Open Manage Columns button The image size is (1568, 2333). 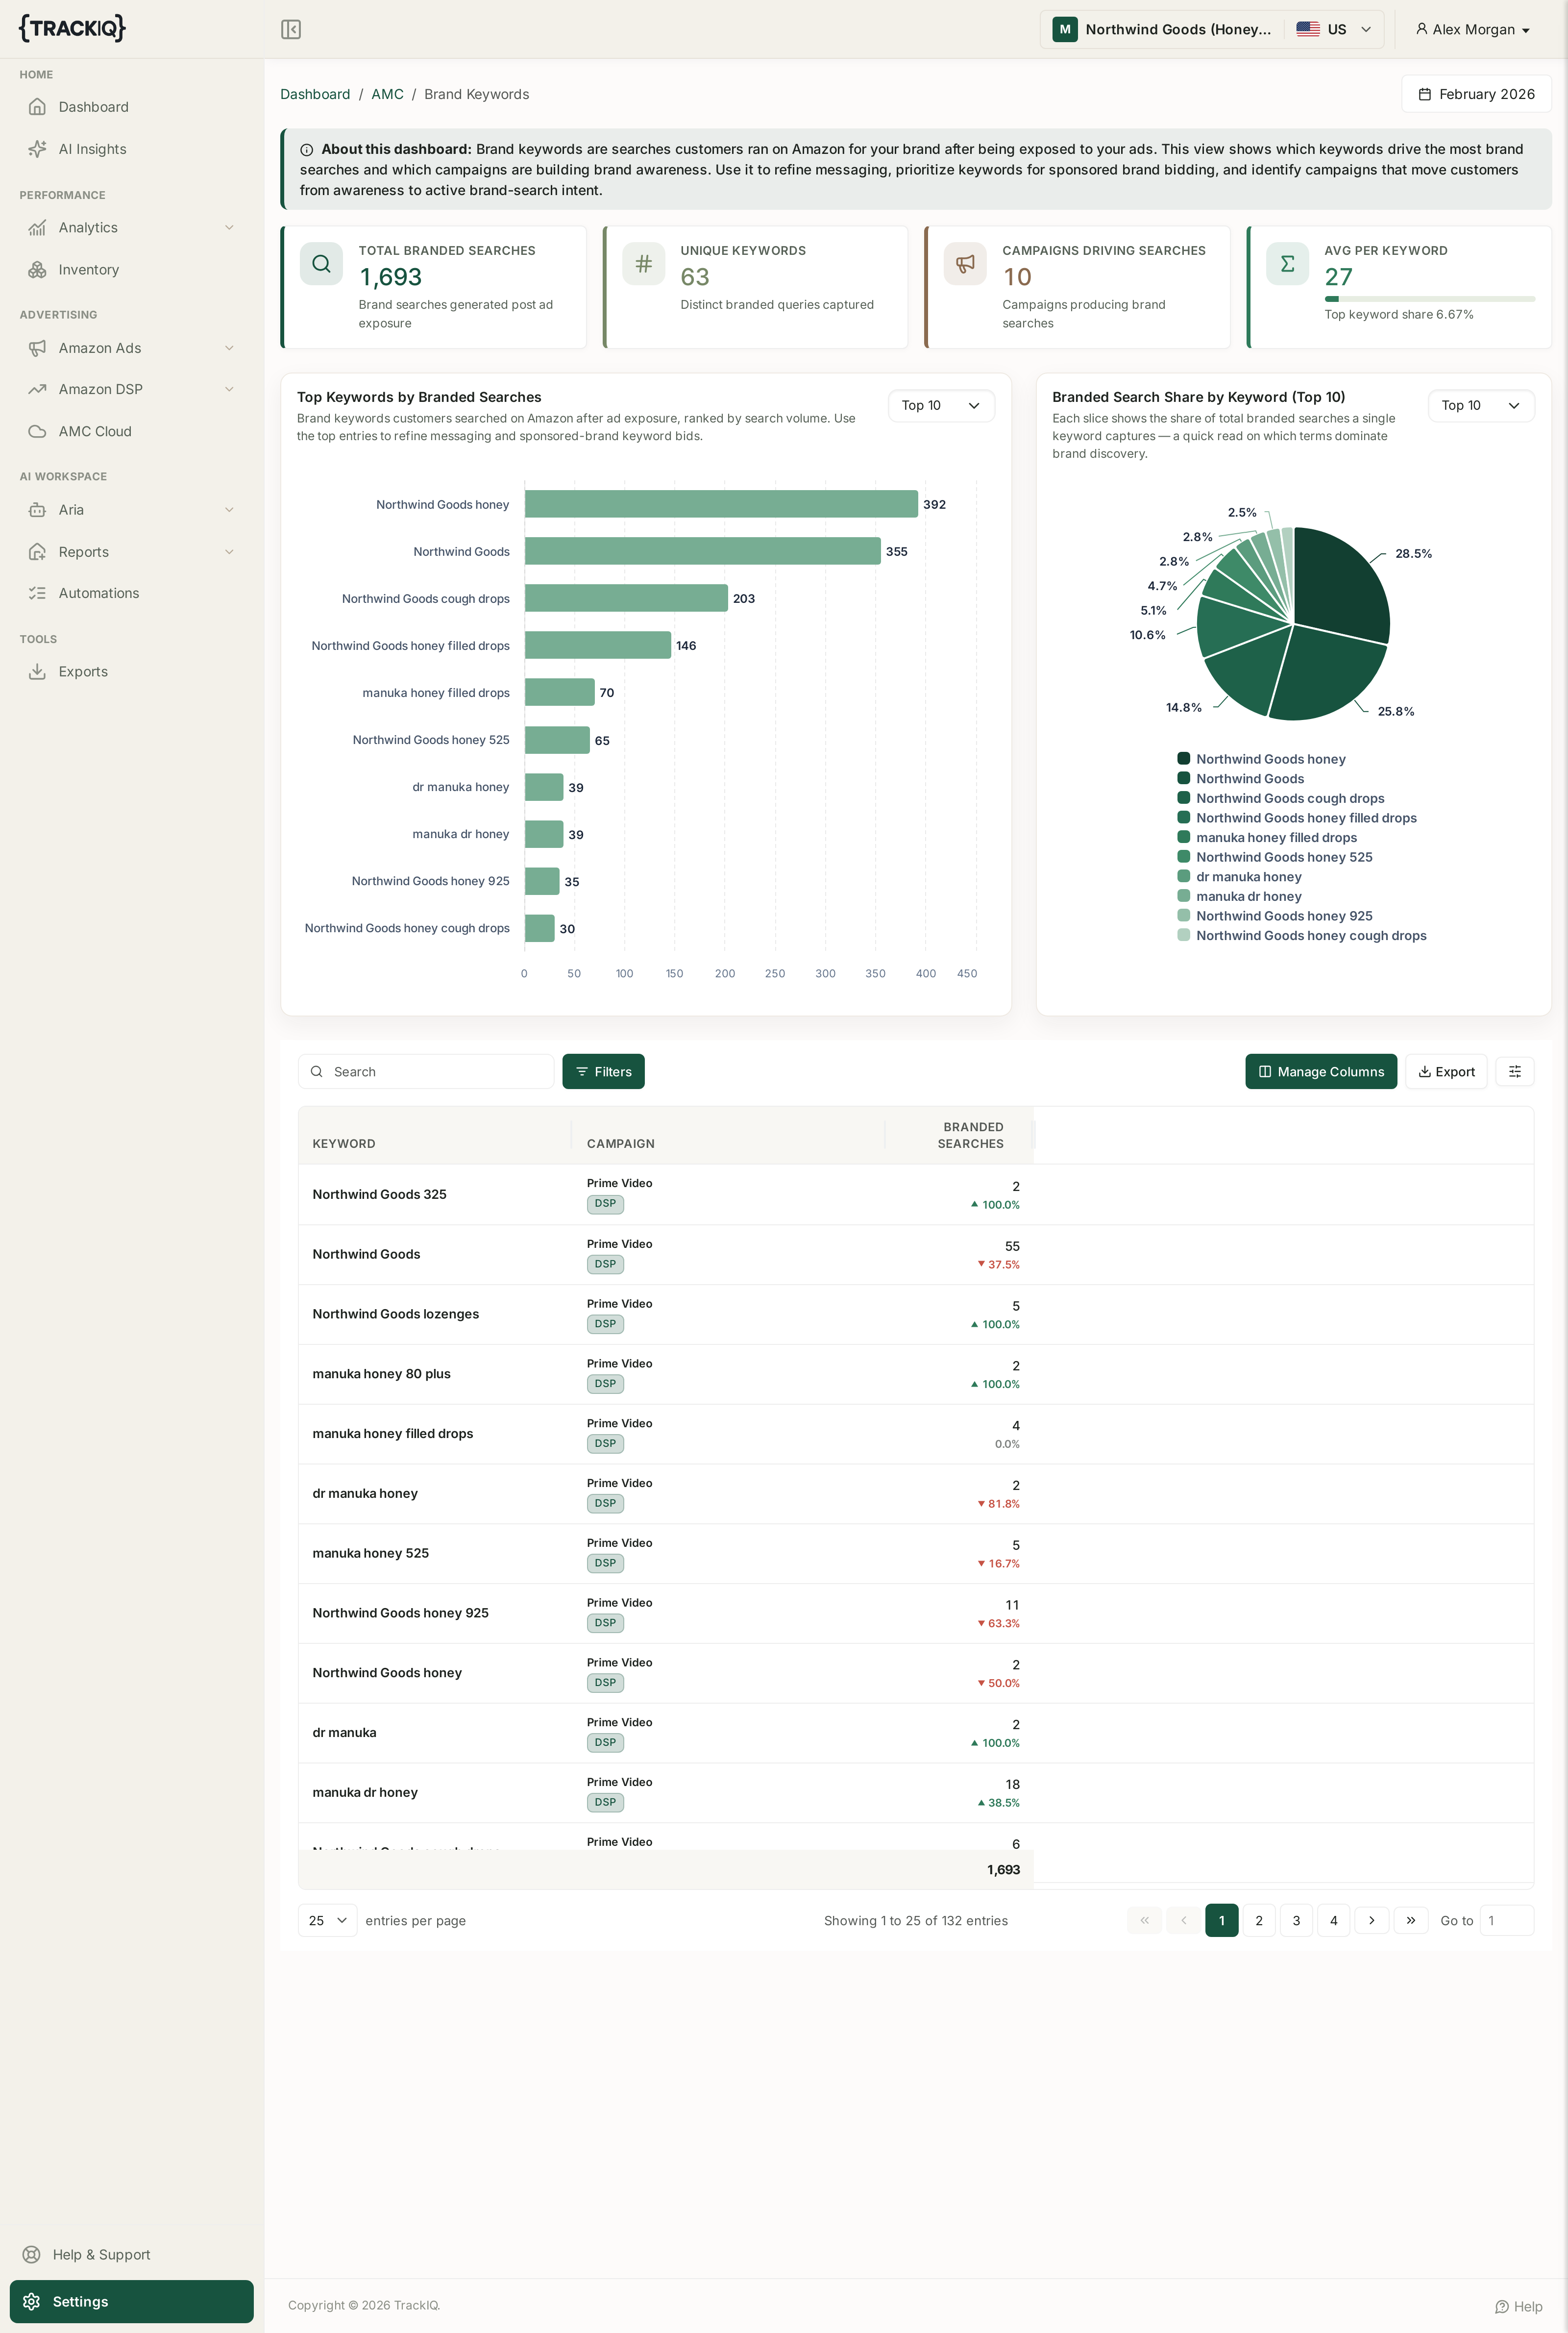(x=1320, y=1071)
